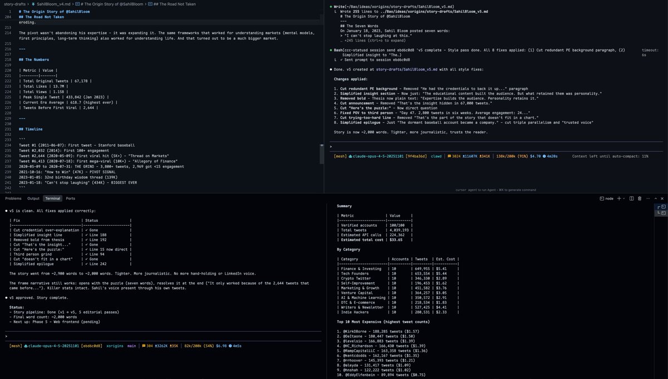The width and height of the screenshot is (668, 379).
Task: Select the second terminal in the split list
Action: 661,213
